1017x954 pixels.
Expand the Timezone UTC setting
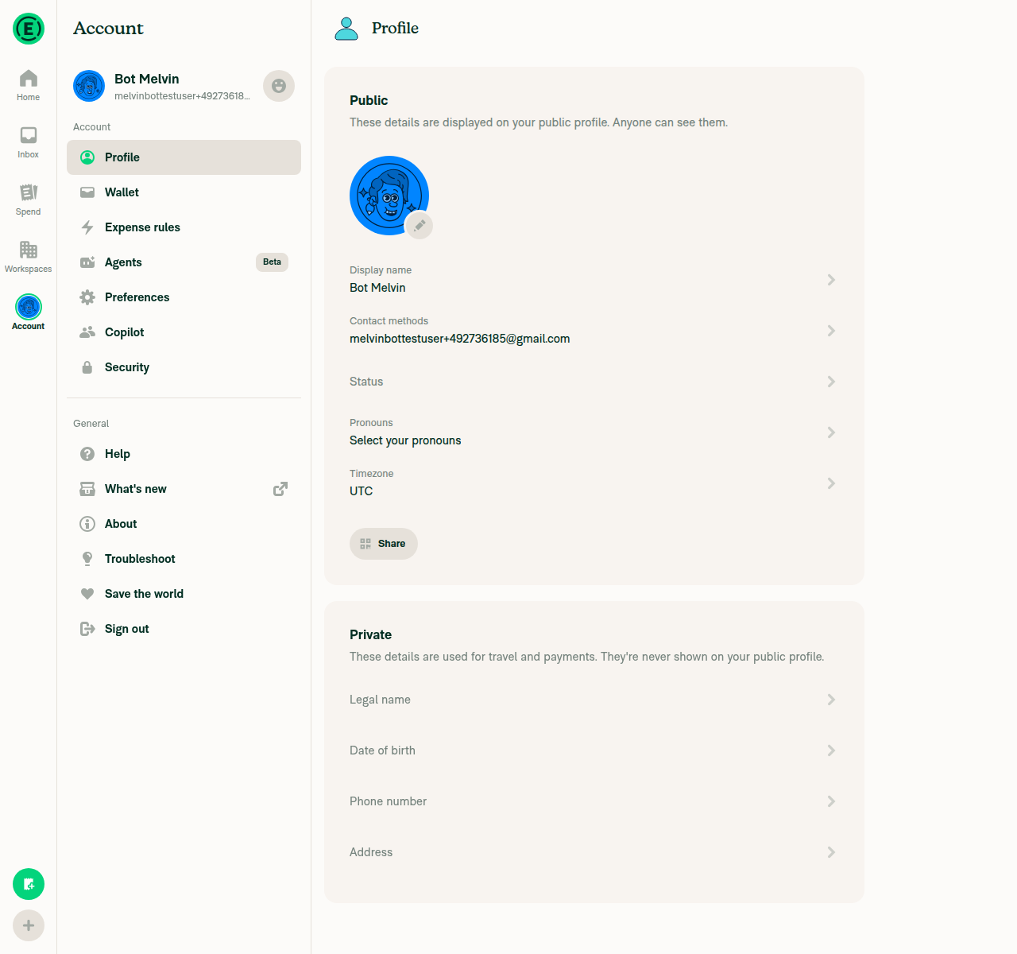pos(594,483)
